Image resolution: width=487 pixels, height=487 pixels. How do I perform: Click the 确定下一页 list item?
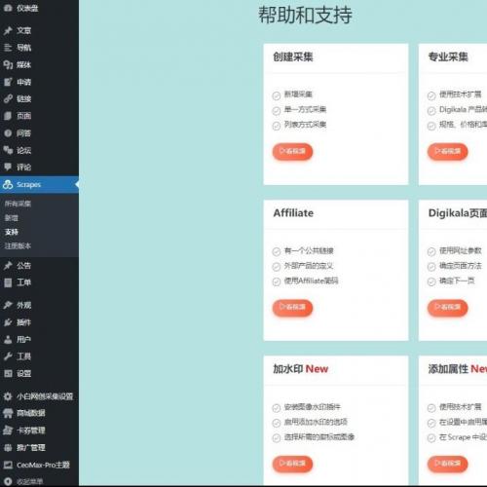pyautogui.click(x=457, y=281)
